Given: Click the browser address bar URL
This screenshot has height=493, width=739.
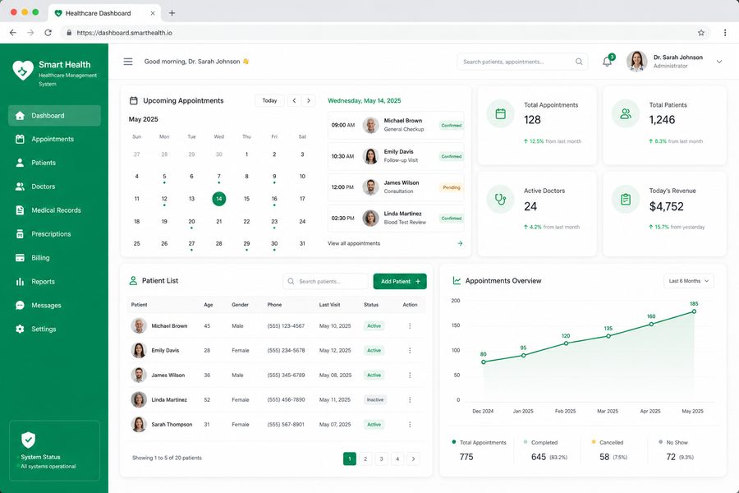Looking at the screenshot, I should (x=125, y=33).
